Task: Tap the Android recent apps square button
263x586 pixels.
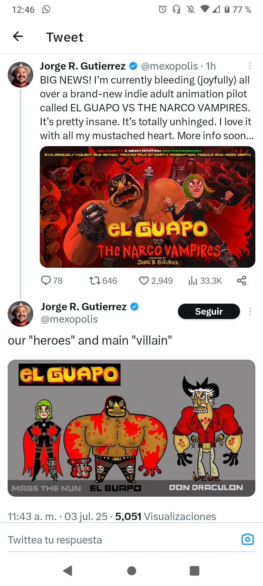Action: (195, 571)
